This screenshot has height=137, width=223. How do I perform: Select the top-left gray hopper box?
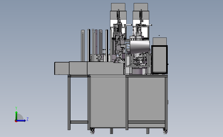pos(118,7)
